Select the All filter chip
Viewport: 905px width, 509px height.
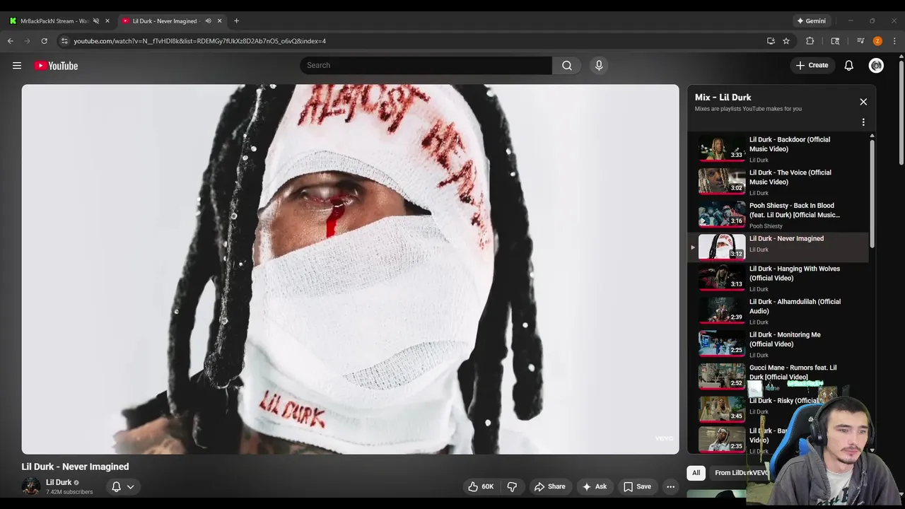click(696, 473)
